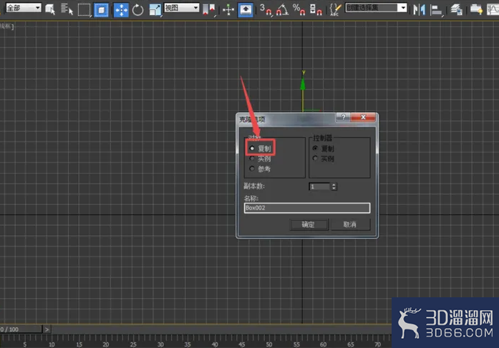This screenshot has height=348, width=499.
Task: Open the Select by Name tool
Action: (67, 9)
